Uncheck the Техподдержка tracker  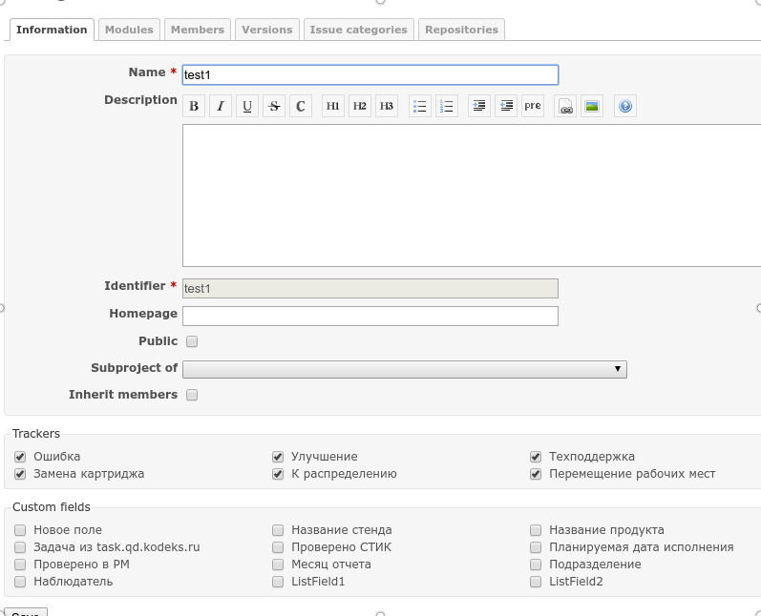pos(536,457)
